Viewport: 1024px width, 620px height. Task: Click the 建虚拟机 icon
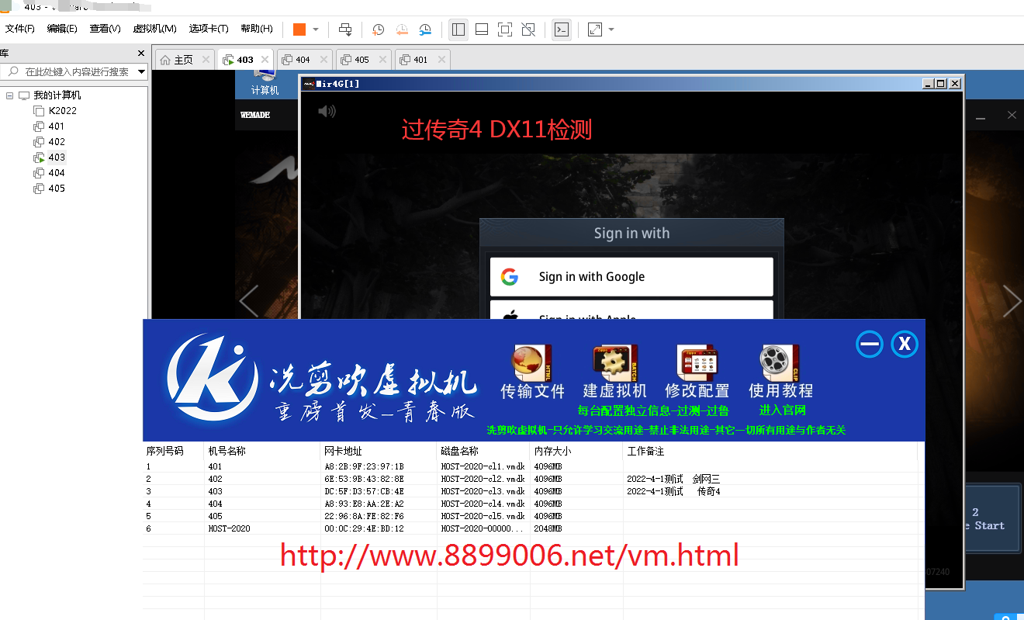(615, 372)
